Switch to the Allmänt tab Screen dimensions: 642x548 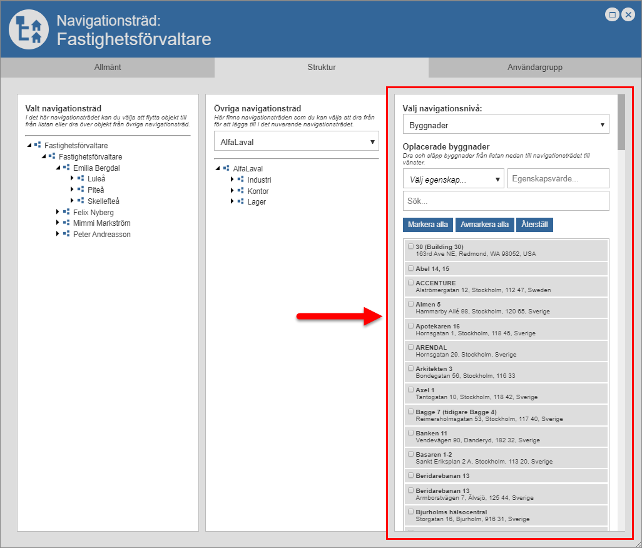pos(108,68)
